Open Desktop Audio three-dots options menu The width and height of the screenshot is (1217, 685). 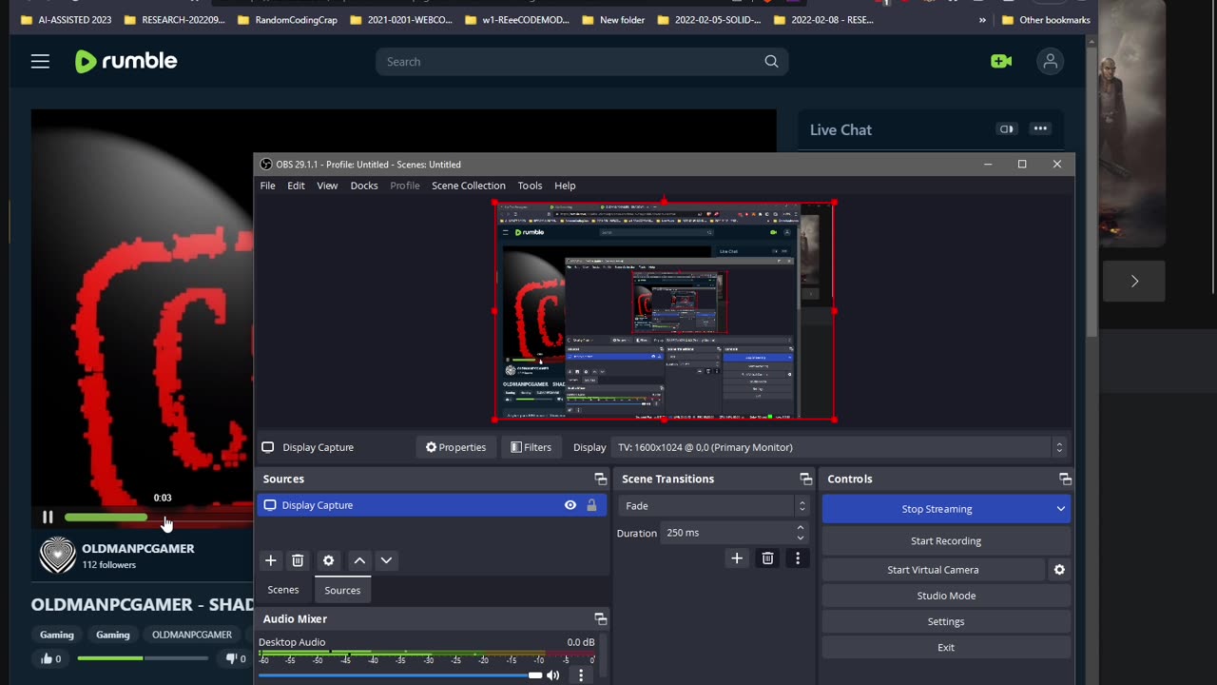tap(581, 675)
